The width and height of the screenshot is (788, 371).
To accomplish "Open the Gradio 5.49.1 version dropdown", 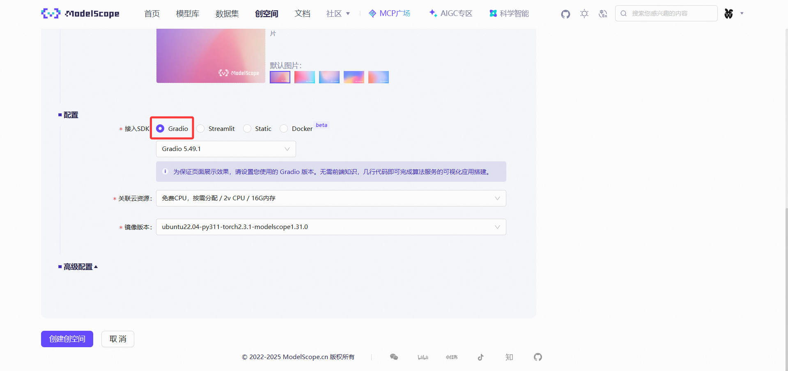I will point(226,149).
